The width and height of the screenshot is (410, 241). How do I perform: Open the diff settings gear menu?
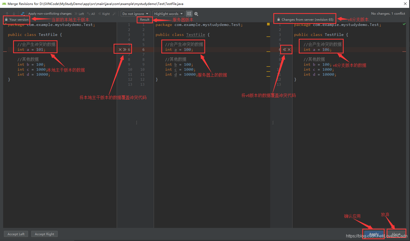(196, 14)
